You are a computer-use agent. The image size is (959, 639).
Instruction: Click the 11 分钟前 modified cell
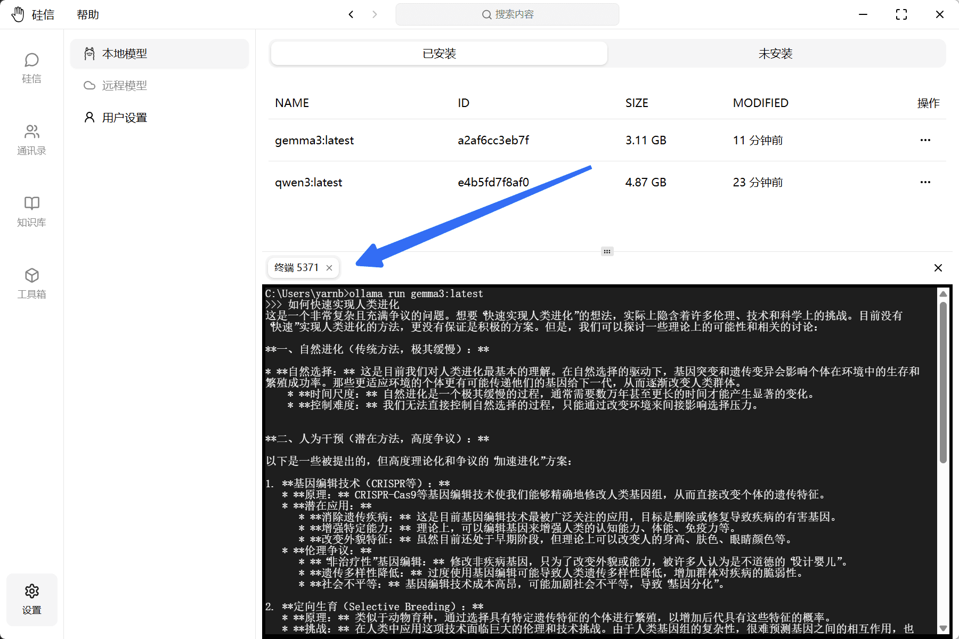[x=758, y=141]
